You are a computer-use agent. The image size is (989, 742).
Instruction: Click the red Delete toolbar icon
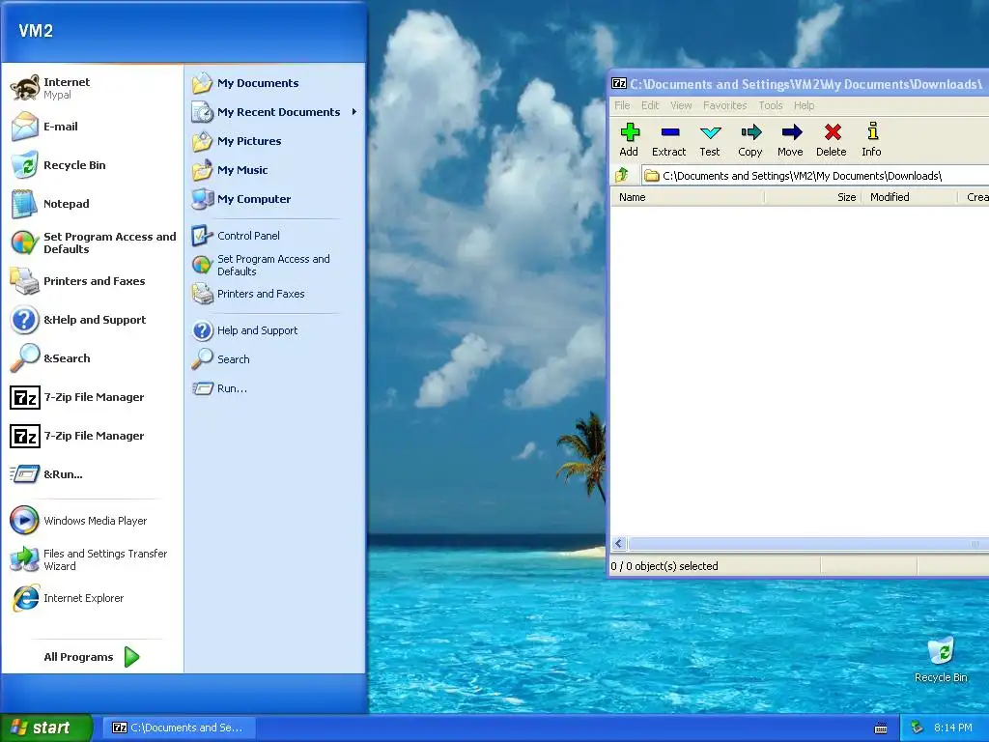click(832, 139)
